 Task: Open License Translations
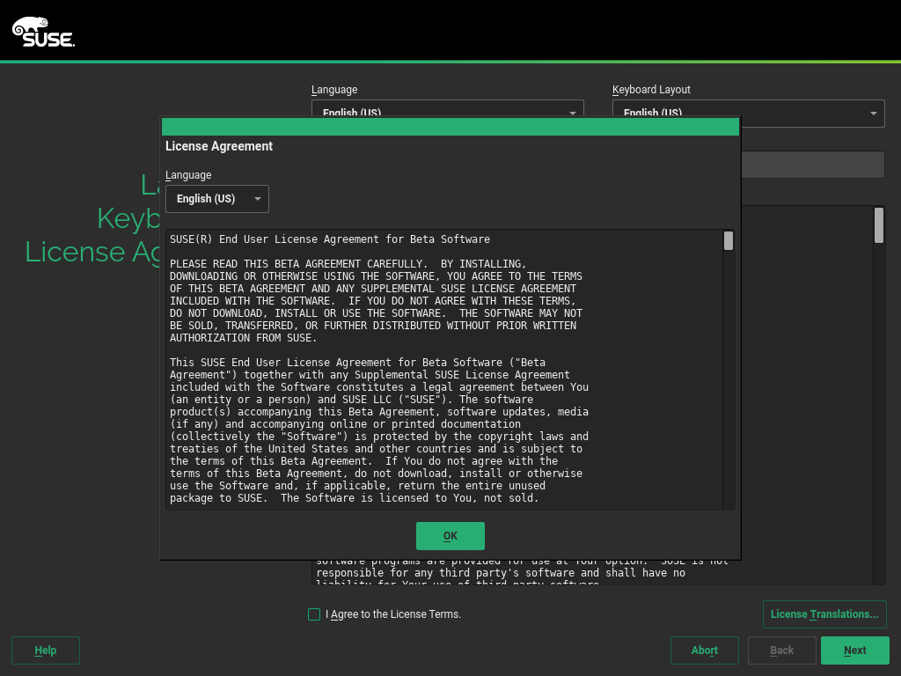click(x=824, y=614)
